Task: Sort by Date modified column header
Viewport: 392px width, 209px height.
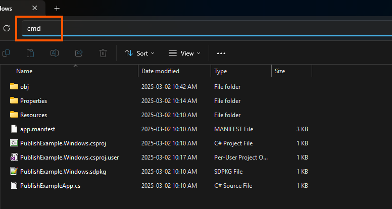Action: click(160, 71)
